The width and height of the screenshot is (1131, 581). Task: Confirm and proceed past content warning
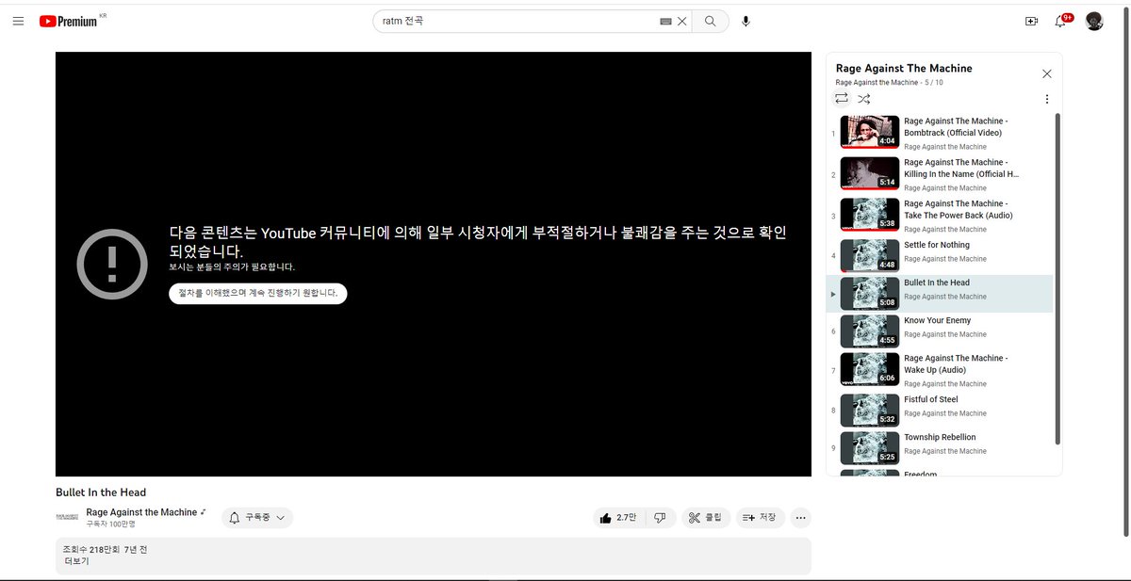[x=258, y=294]
